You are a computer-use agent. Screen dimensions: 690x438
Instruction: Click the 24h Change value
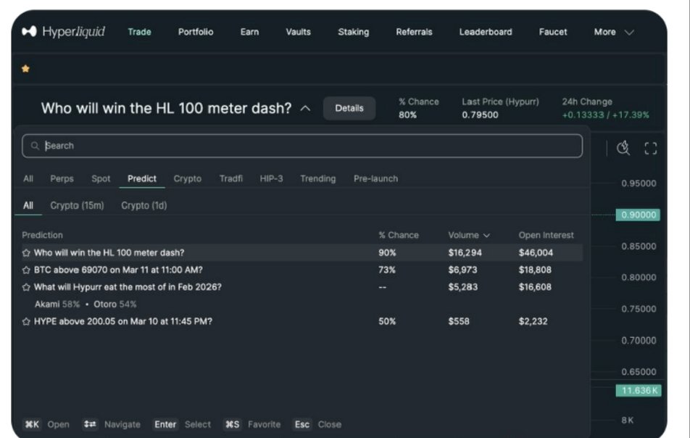605,115
